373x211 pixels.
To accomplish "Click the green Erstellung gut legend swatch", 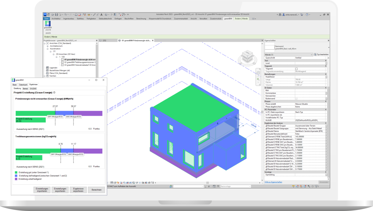I will (x=16, y=173).
